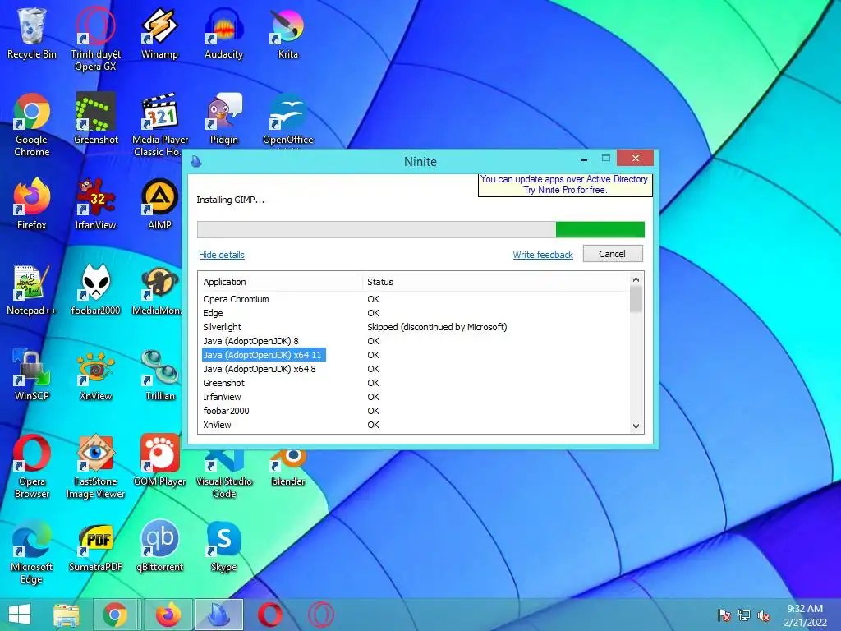Select the Edge row in the list

[x=413, y=313]
